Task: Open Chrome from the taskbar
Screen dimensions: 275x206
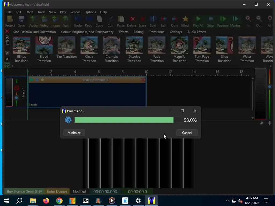Action: pos(59,201)
